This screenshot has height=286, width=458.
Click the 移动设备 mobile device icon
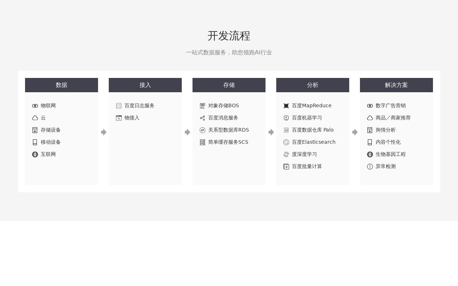click(35, 142)
